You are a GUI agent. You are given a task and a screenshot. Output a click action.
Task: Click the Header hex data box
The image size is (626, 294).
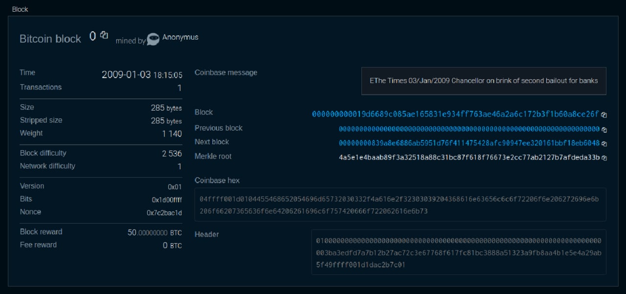(x=458, y=252)
